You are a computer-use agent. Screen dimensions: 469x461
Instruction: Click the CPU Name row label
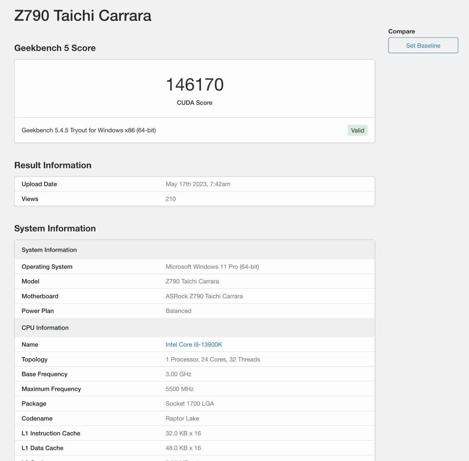[30, 344]
